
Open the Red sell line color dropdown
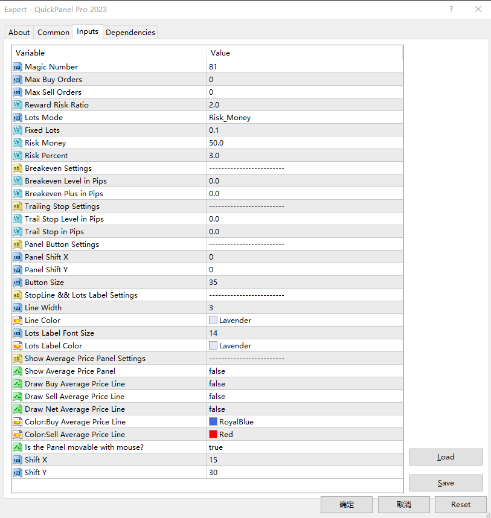[304, 435]
